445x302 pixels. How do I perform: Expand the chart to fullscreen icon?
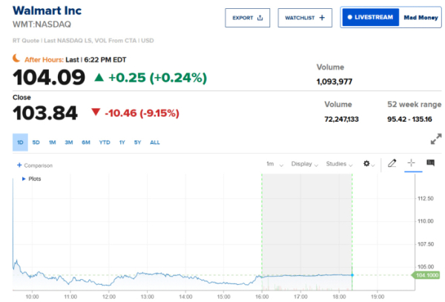point(436,139)
